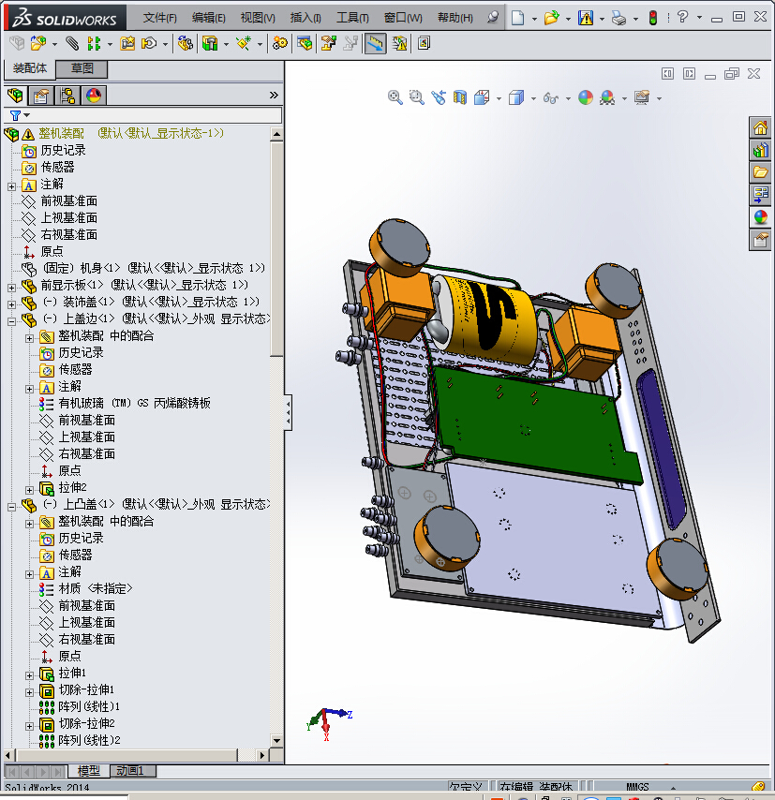
Task: Open the 窗口(W) menu
Action: [x=403, y=18]
